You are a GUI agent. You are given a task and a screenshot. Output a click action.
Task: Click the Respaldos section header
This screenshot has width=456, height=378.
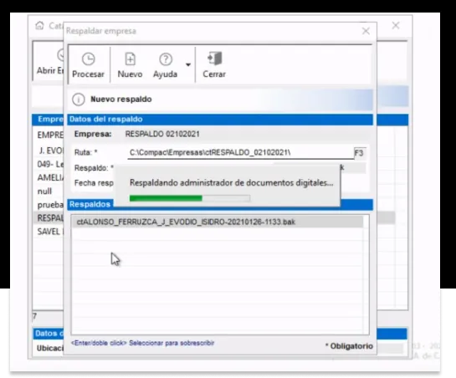coord(90,204)
